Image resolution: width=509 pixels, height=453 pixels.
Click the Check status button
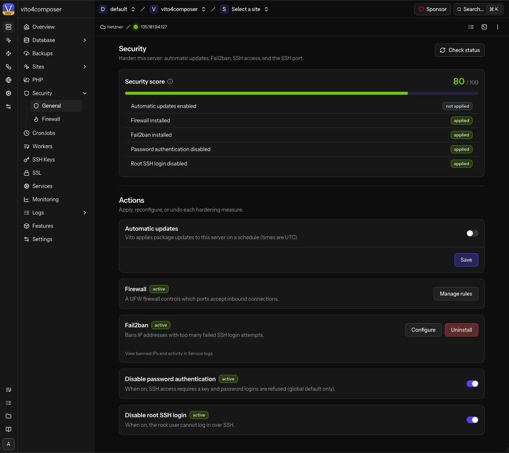tap(460, 50)
